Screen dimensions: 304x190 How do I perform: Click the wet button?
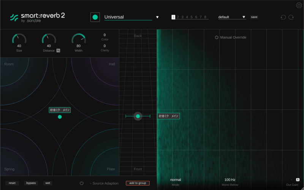click(x=48, y=183)
